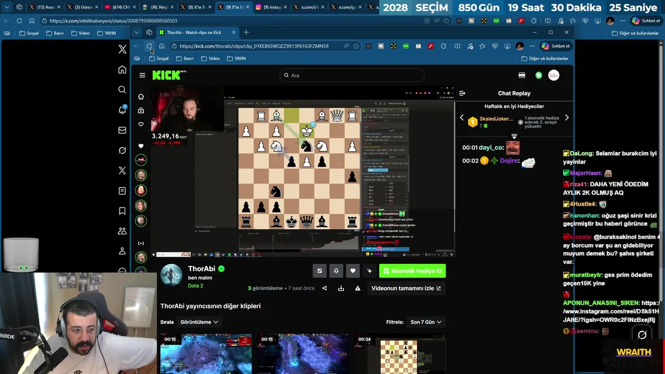The height and width of the screenshot is (374, 665).
Task: Reload the Kick browser window page
Action: coord(149,46)
